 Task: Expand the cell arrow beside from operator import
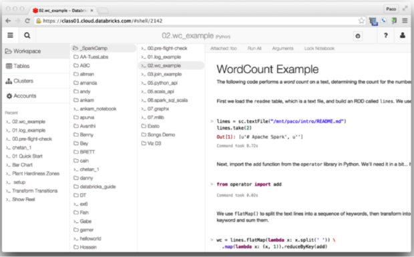click(212, 184)
